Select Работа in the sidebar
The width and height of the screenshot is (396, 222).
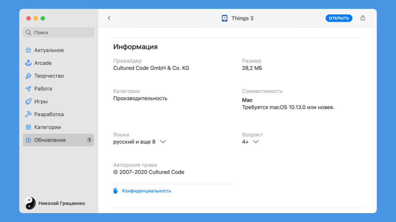click(58, 89)
